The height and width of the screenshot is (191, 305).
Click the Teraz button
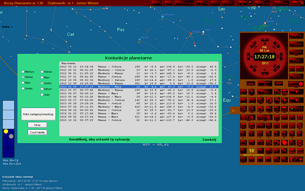click(x=37, y=125)
